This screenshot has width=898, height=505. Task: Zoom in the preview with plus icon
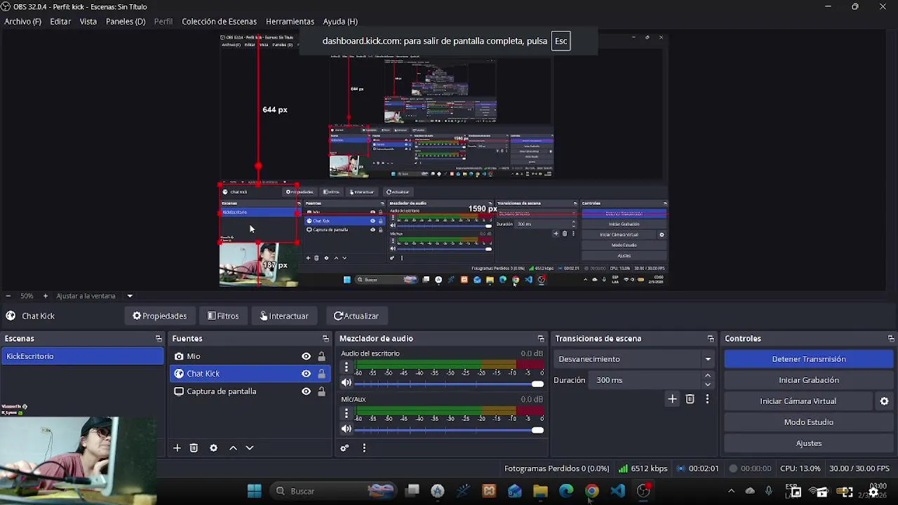coord(46,296)
